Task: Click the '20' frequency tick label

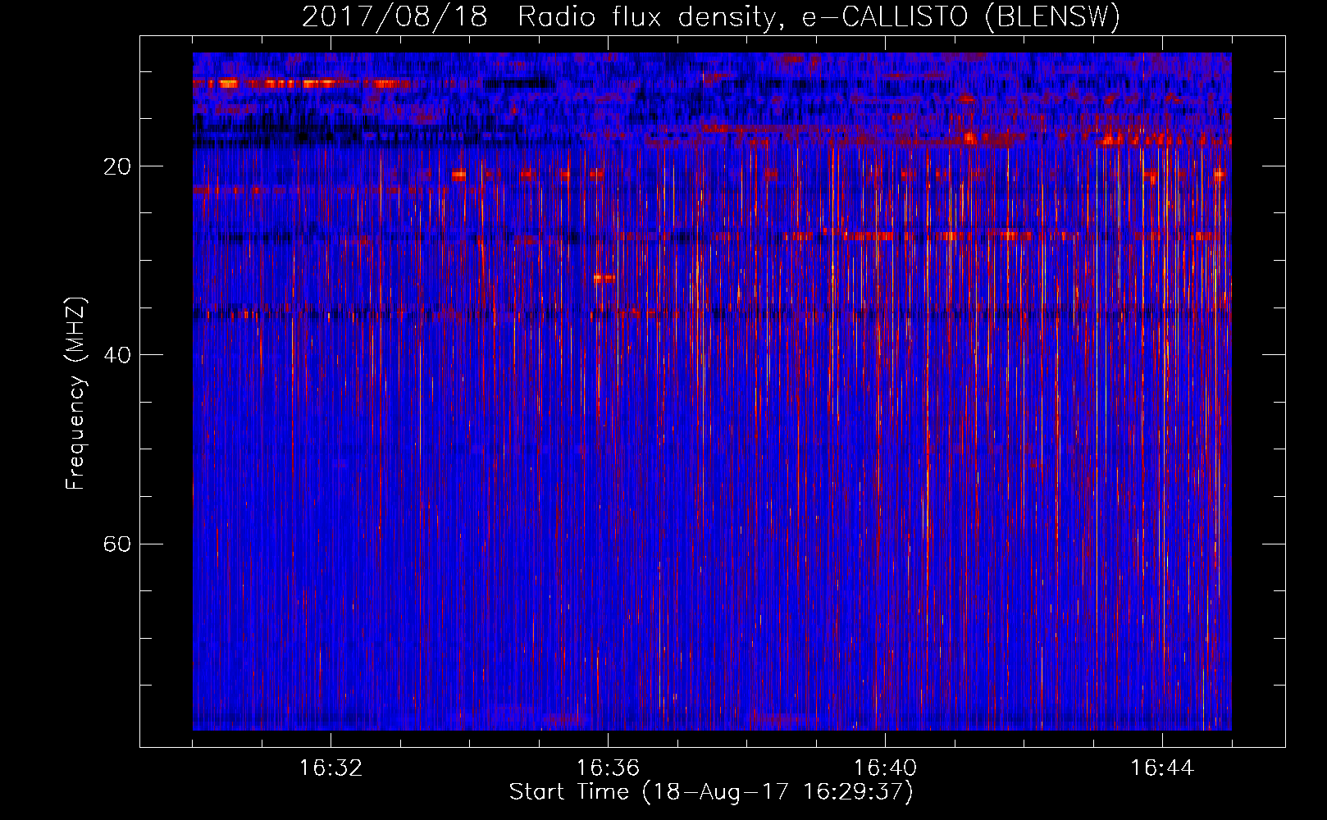Action: [x=117, y=167]
